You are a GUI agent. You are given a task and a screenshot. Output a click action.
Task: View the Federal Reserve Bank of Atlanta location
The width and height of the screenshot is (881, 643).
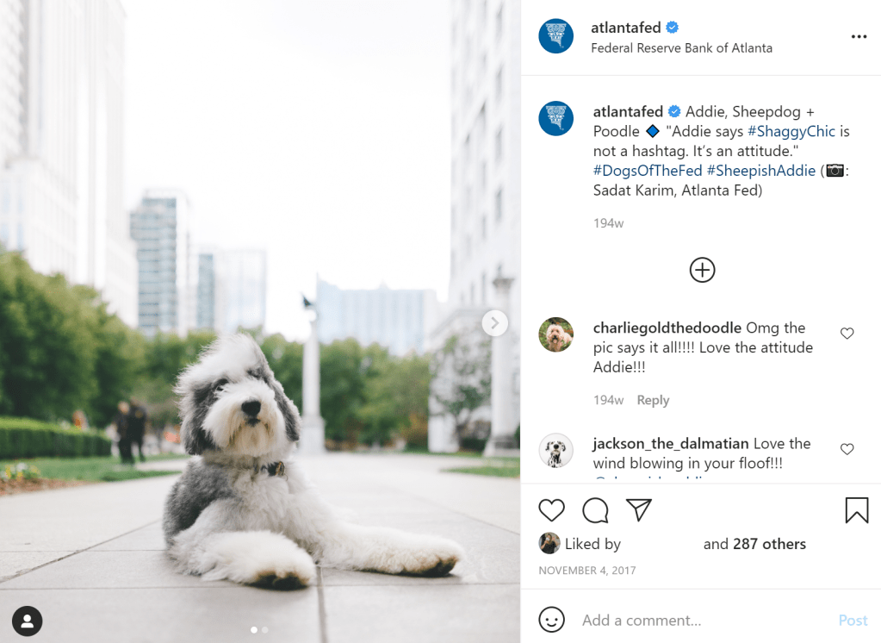681,48
